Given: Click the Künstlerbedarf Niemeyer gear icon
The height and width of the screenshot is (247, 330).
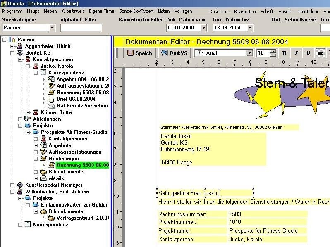Looking at the screenshot, I should (x=20, y=185).
